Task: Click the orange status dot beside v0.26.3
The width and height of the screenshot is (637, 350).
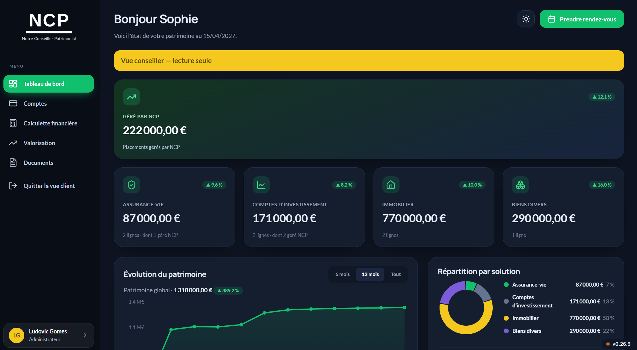Action: pos(608,344)
